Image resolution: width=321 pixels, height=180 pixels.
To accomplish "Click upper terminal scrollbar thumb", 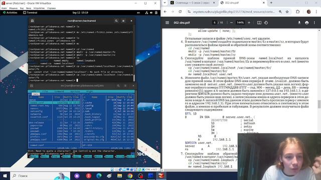I will pos(134,78).
